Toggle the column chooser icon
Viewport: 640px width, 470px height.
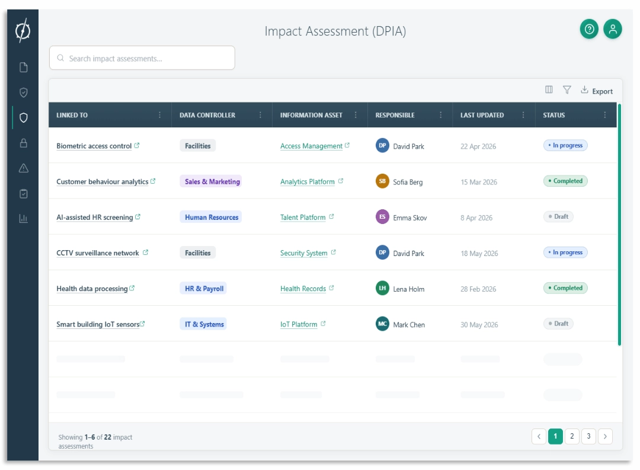[549, 89]
